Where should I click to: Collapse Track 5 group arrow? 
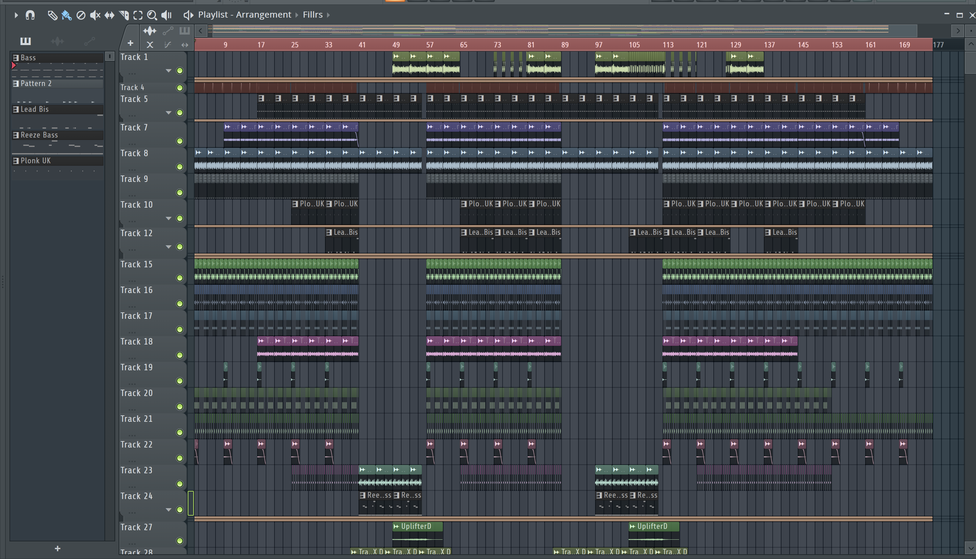pos(168,113)
